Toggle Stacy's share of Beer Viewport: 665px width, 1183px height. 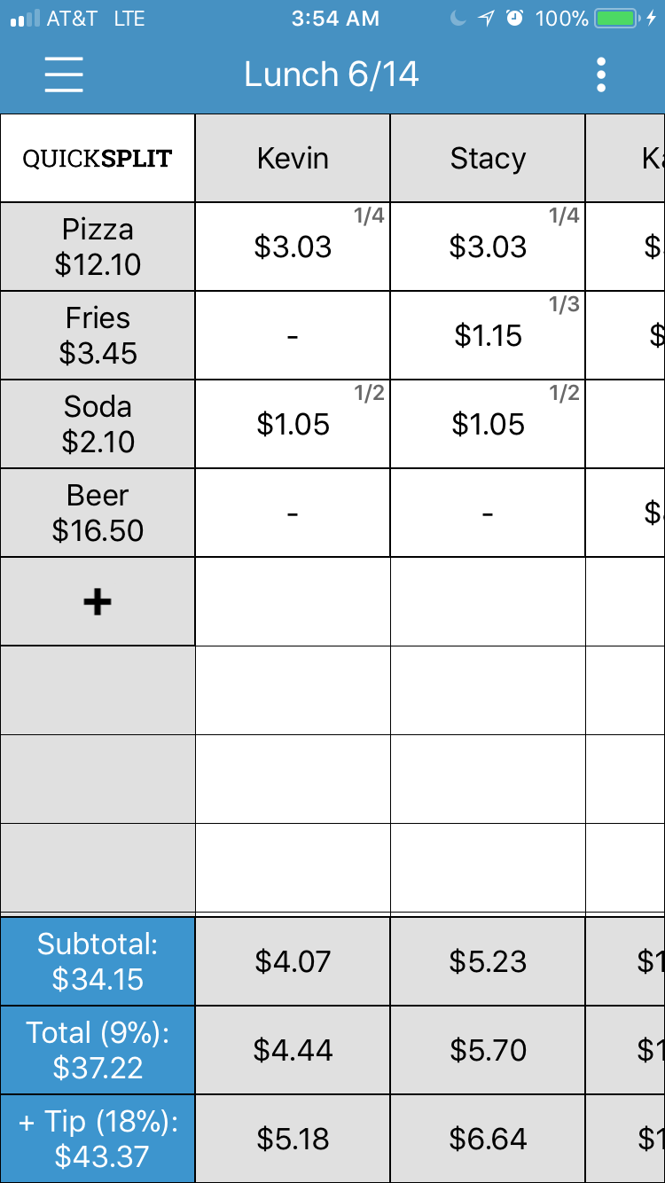[x=488, y=513]
